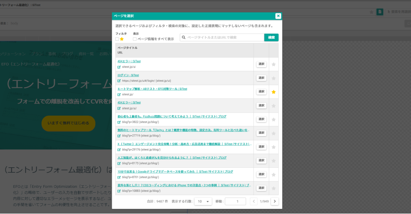Open external link icon beside blog?p=8173

[119, 163]
